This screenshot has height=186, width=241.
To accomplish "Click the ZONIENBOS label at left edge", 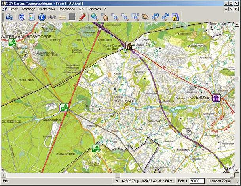I will (11, 122).
